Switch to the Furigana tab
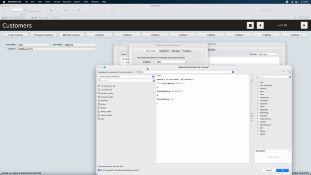 click(x=187, y=51)
